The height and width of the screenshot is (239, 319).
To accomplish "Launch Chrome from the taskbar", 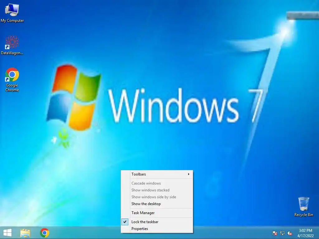I will [x=45, y=233].
